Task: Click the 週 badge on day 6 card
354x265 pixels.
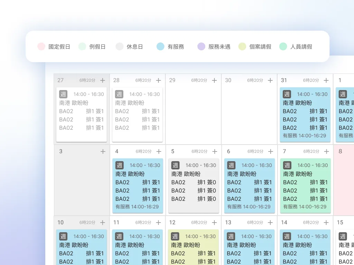Action: coord(231,165)
